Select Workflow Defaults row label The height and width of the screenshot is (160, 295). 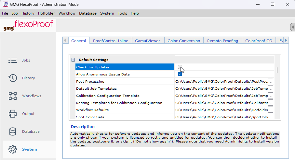pyautogui.click(x=92, y=110)
